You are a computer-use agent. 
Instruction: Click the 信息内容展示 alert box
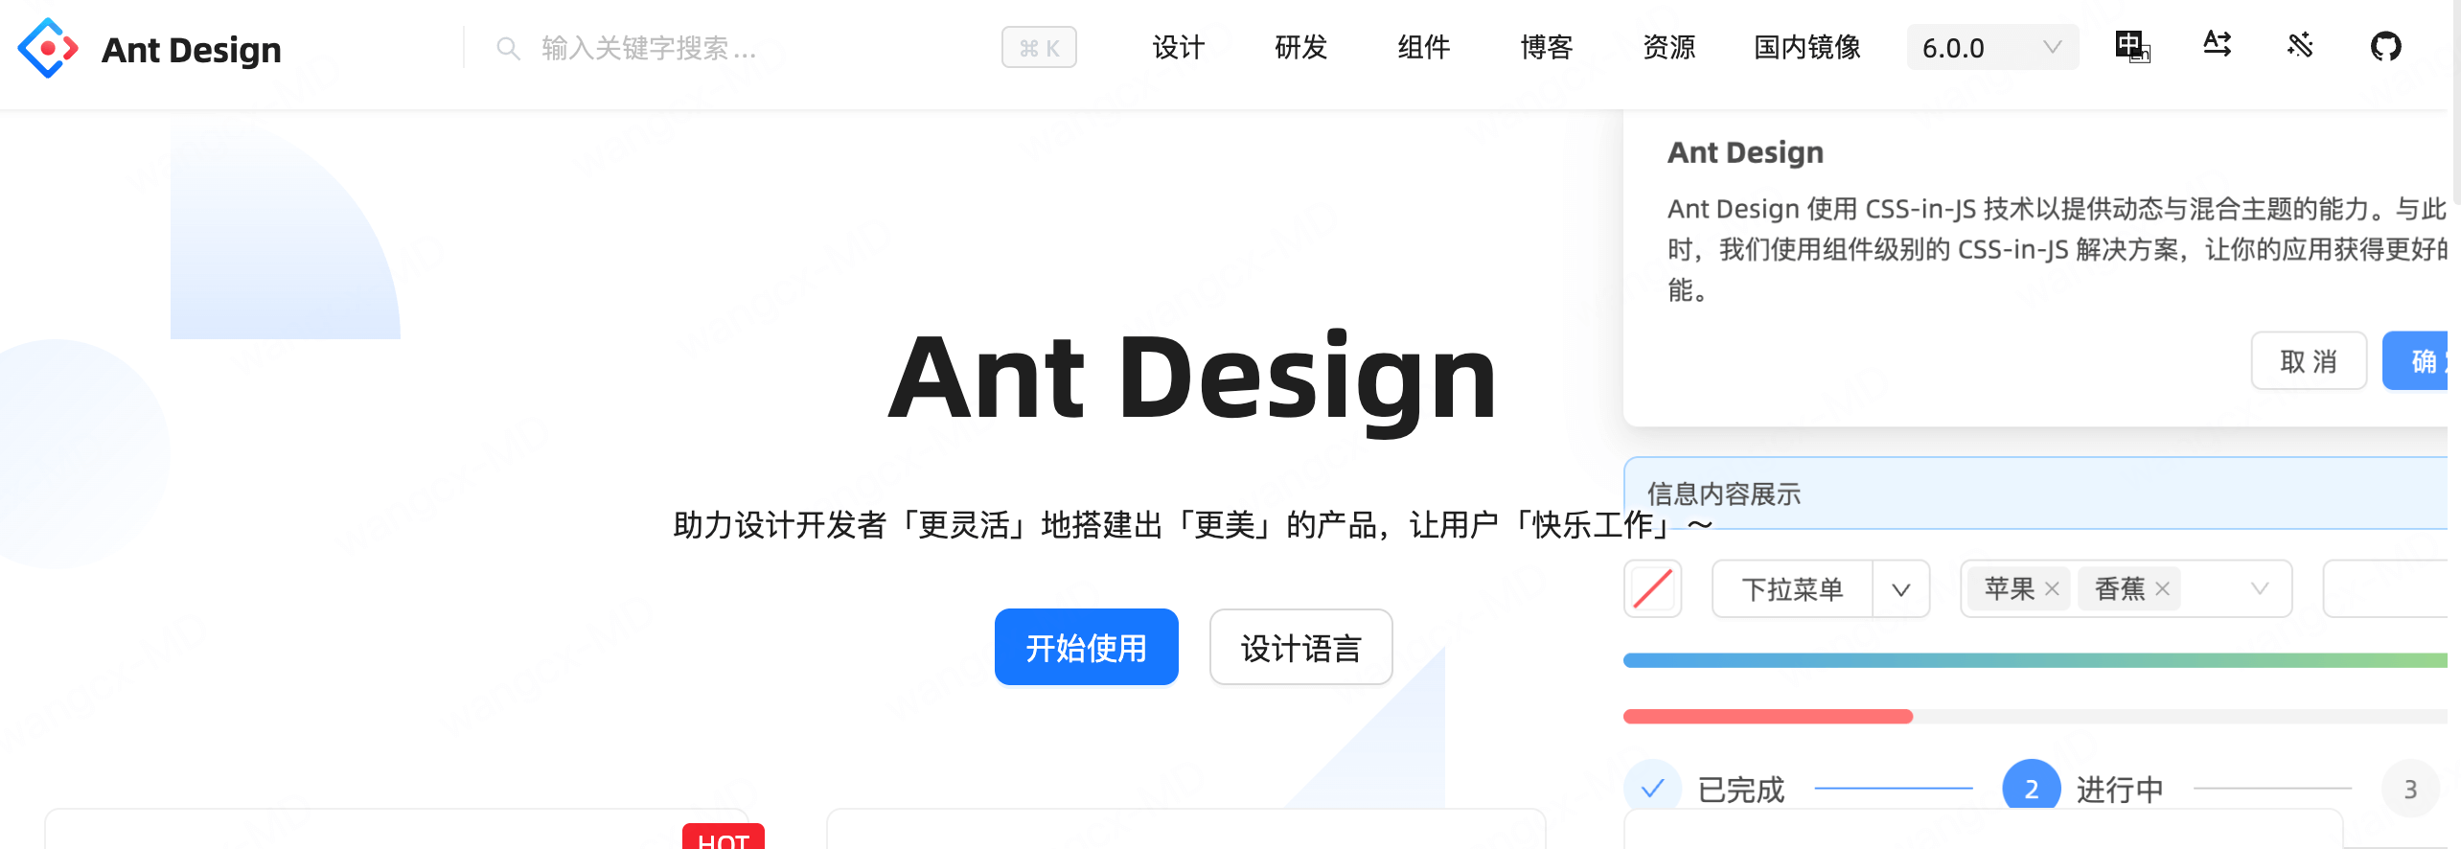(2035, 493)
